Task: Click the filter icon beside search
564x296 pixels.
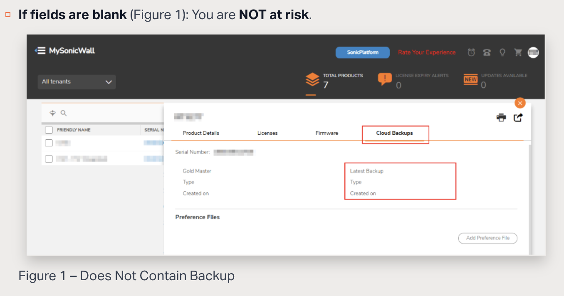Action: tap(52, 113)
